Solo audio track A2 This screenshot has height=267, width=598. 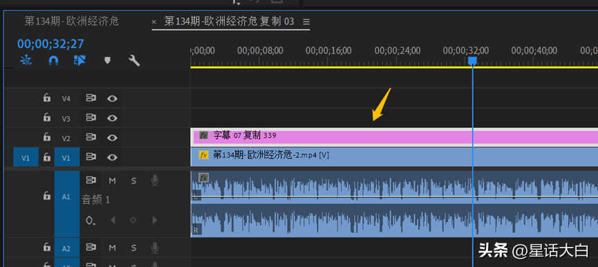click(133, 248)
